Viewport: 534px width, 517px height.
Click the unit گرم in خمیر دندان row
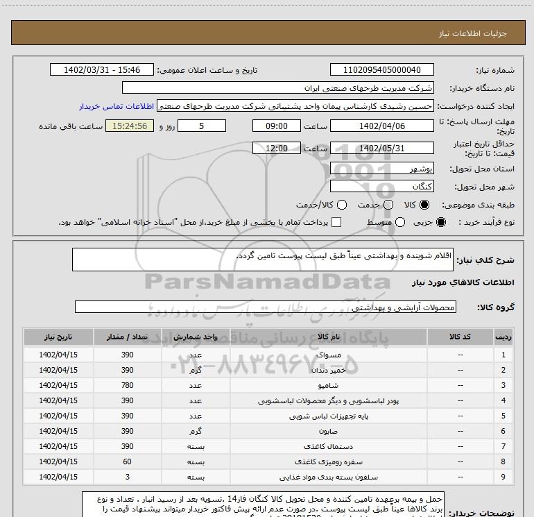click(x=196, y=370)
